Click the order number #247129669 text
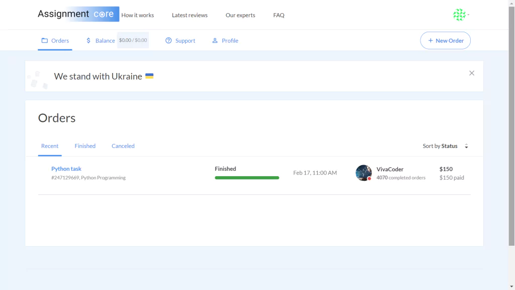515x290 pixels. coord(65,178)
